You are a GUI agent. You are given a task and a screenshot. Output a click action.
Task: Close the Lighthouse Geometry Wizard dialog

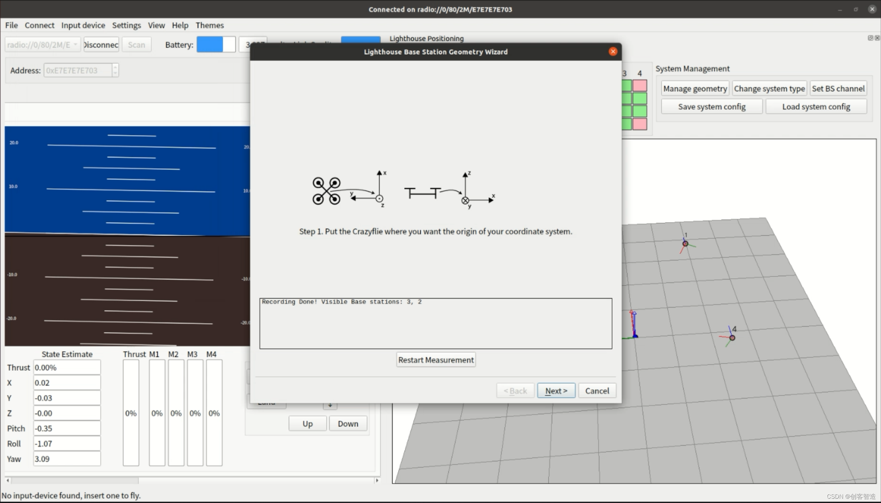613,51
